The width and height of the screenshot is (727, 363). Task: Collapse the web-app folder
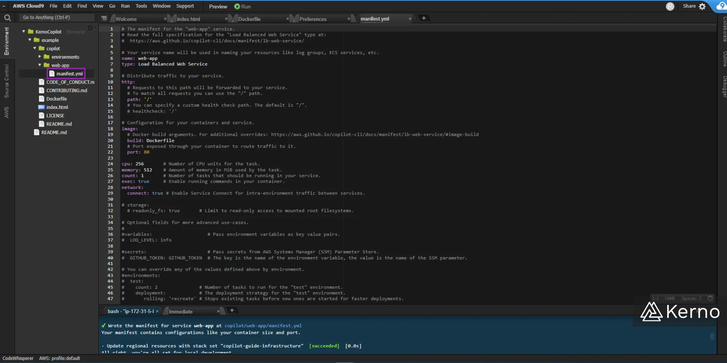(40, 65)
